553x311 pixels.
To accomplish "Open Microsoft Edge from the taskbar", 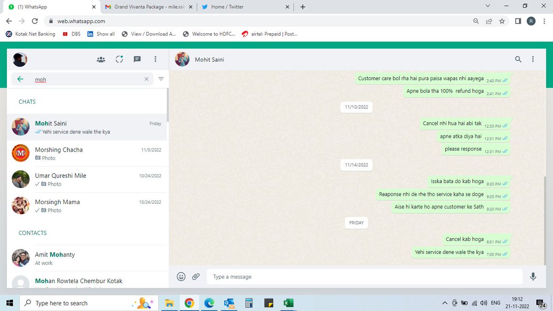I will coord(209,303).
